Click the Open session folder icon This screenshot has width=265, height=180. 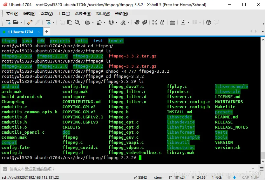point(16,22)
